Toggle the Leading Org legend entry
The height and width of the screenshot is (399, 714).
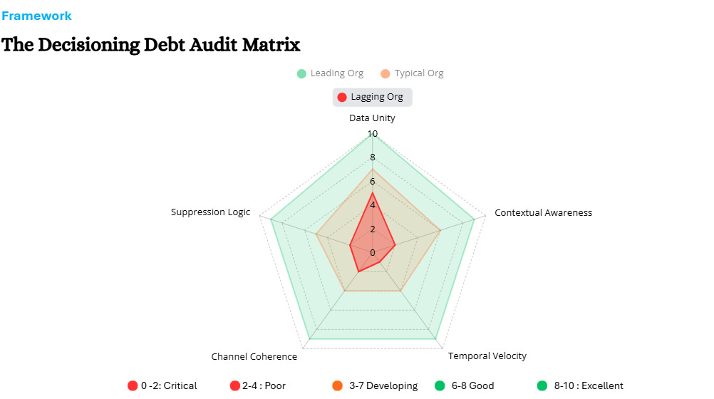click(x=330, y=73)
